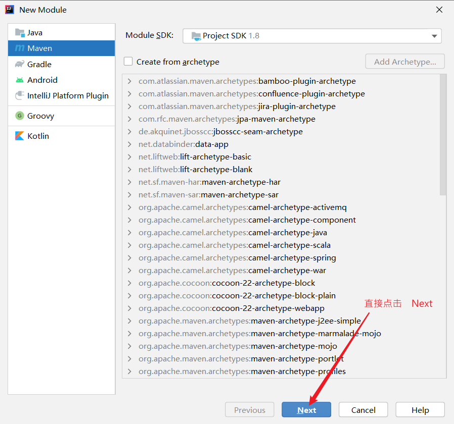Expand camel-archetype-activemq tree node
This screenshot has height=424, width=454.
(x=130, y=207)
